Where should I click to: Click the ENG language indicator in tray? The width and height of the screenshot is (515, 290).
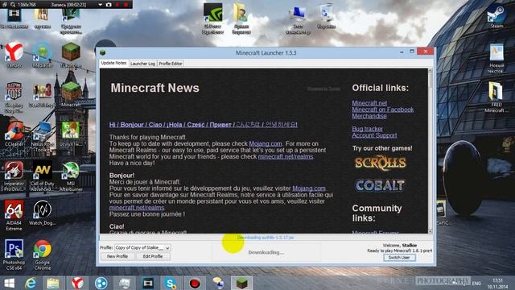476,283
